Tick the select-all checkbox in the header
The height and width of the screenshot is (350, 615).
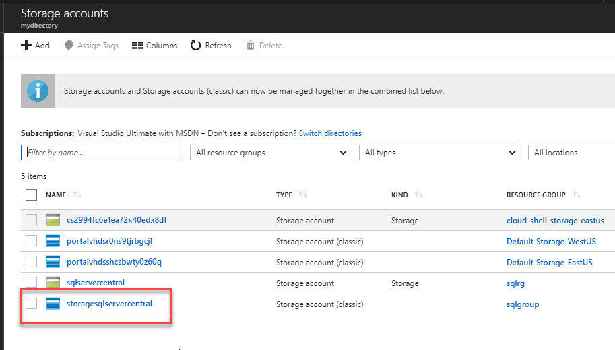point(32,195)
